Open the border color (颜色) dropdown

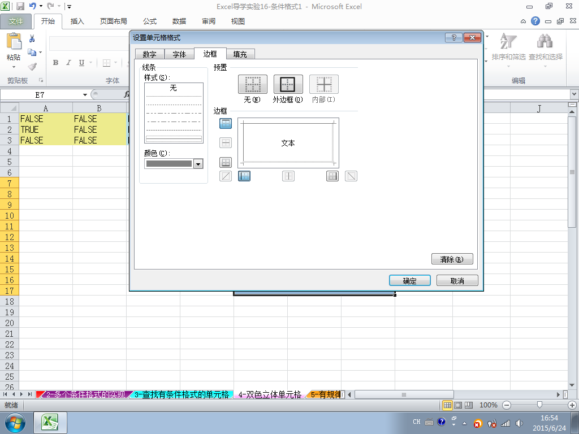198,163
